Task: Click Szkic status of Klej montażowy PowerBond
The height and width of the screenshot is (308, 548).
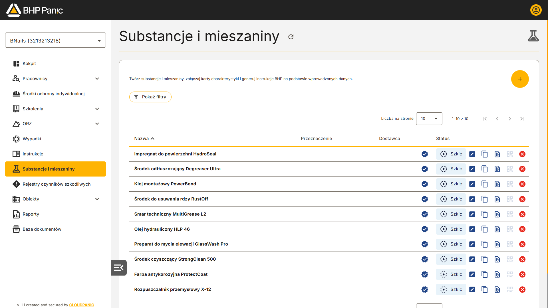Action: click(451, 184)
